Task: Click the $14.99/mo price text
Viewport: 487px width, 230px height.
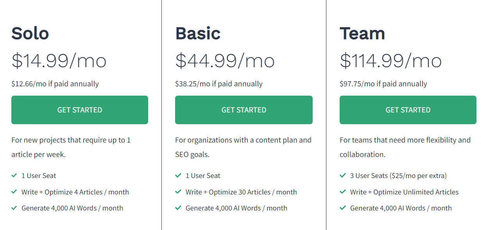Action: pos(59,61)
